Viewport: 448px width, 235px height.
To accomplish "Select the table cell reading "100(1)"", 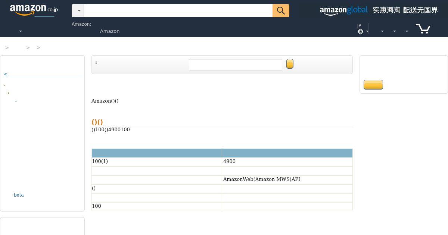I will click(157, 162).
